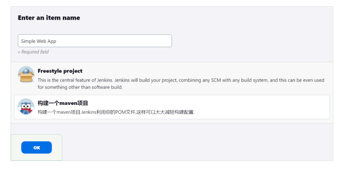Select the Freestyle project title
353x169 pixels.
tap(60, 71)
